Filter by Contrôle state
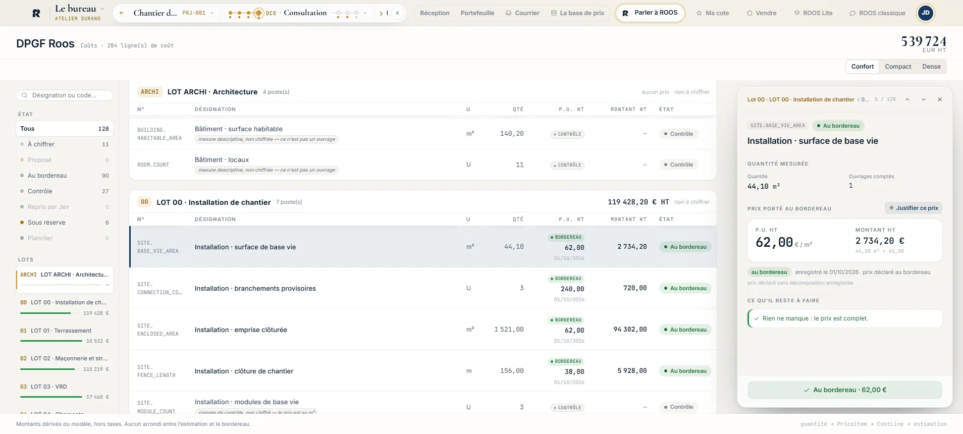963x434 pixels. click(x=65, y=191)
